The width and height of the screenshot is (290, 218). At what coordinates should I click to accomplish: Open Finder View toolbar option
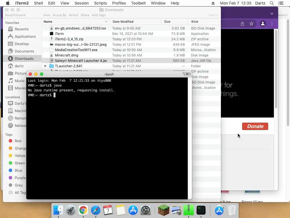pos(47,15)
